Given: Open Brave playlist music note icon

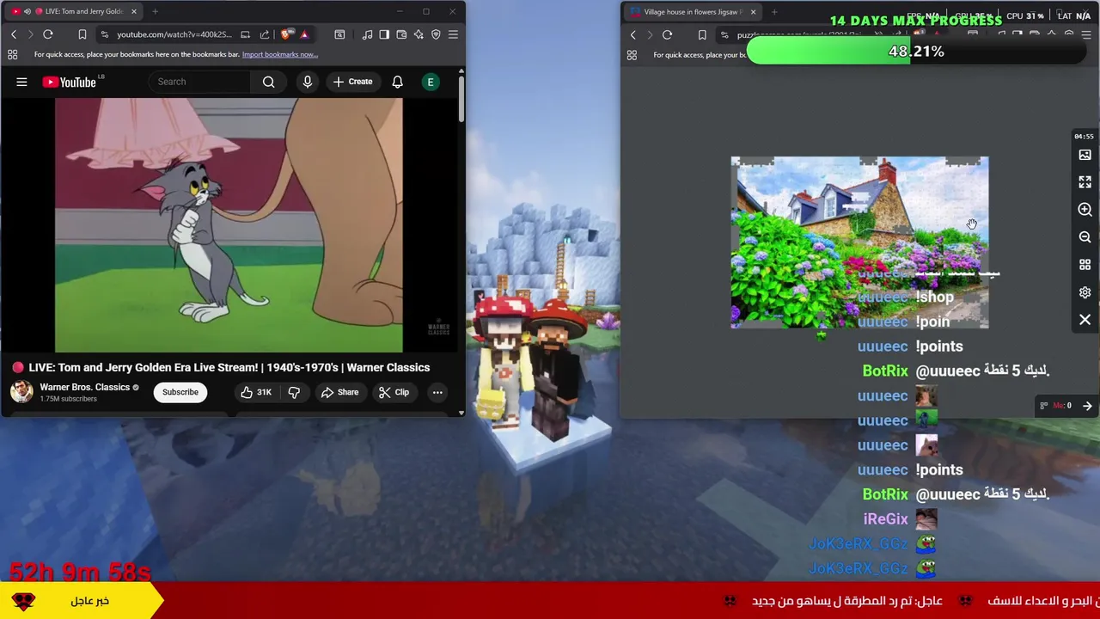Looking at the screenshot, I should [367, 34].
